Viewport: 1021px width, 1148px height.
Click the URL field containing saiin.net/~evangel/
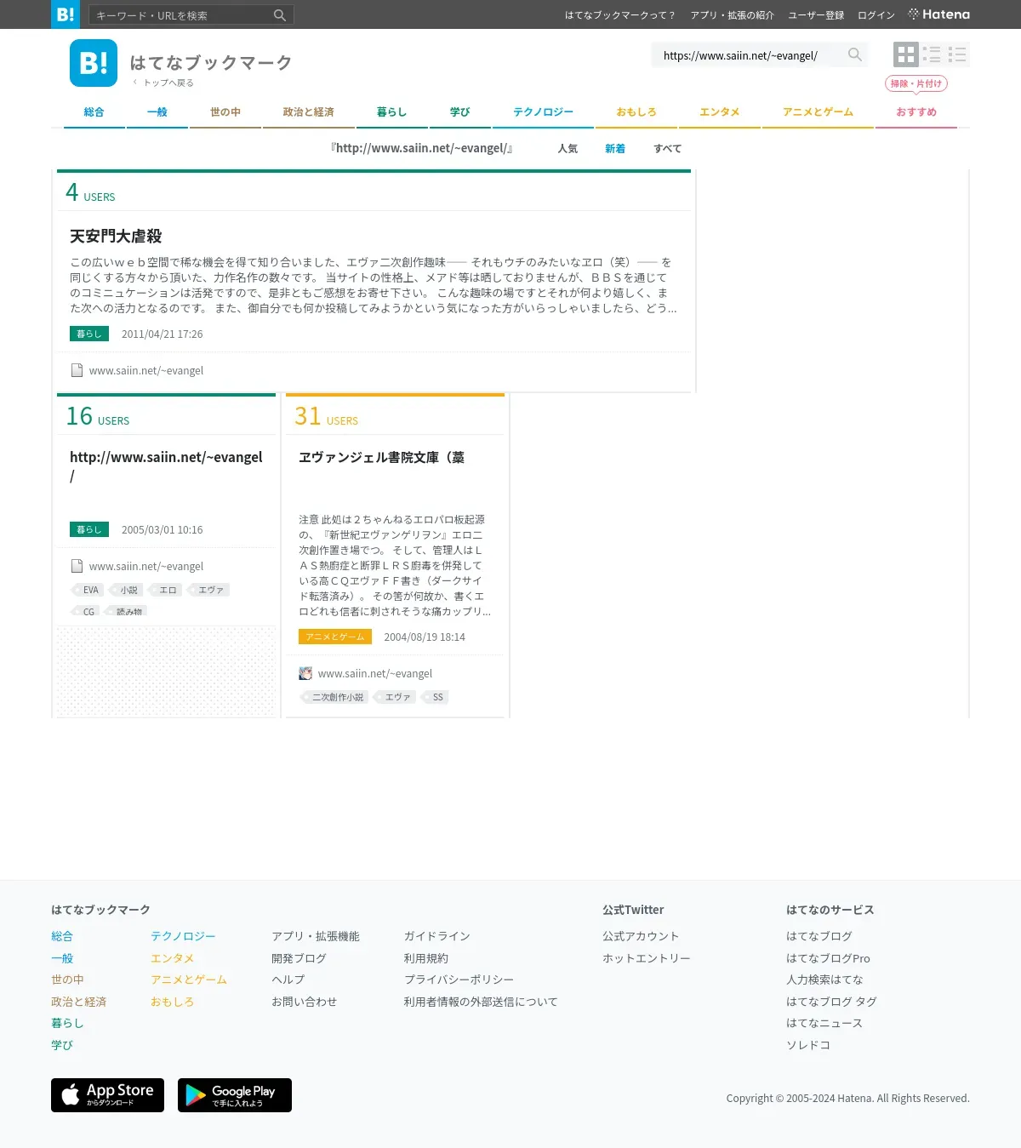pos(749,55)
